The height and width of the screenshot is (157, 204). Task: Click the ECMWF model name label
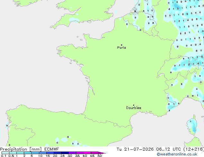pos(52,149)
